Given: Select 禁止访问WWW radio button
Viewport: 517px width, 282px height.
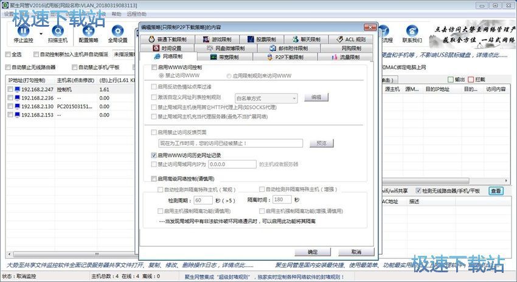Looking at the screenshot, I should coord(161,75).
